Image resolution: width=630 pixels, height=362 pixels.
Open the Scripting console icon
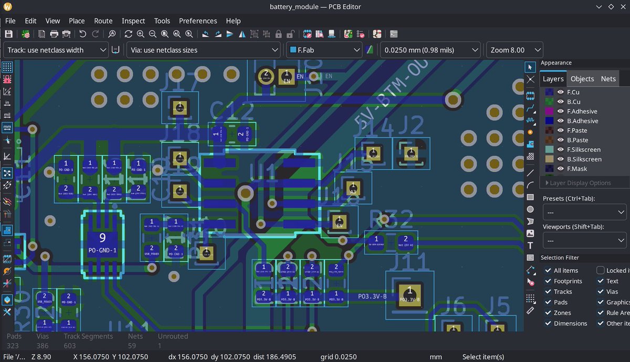393,34
